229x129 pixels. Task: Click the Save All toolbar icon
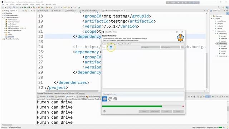point(10,7)
